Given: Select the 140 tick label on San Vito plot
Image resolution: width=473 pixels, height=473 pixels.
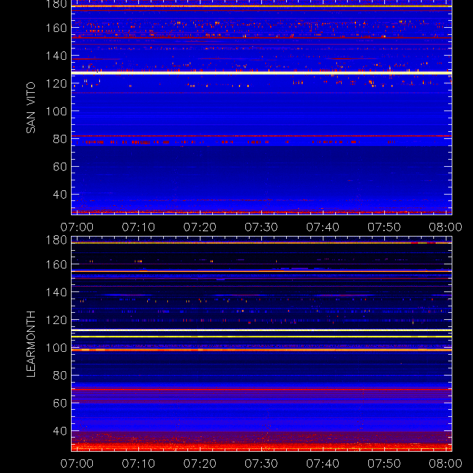Looking at the screenshot, I should [x=56, y=56].
